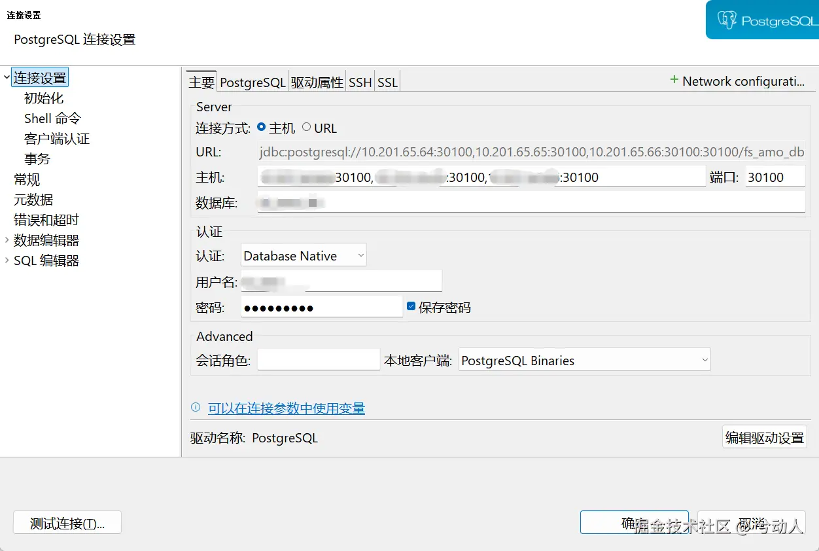Click the 可以在连接参数中使用变量 link
Viewport: 819px width, 551px height.
click(x=288, y=408)
